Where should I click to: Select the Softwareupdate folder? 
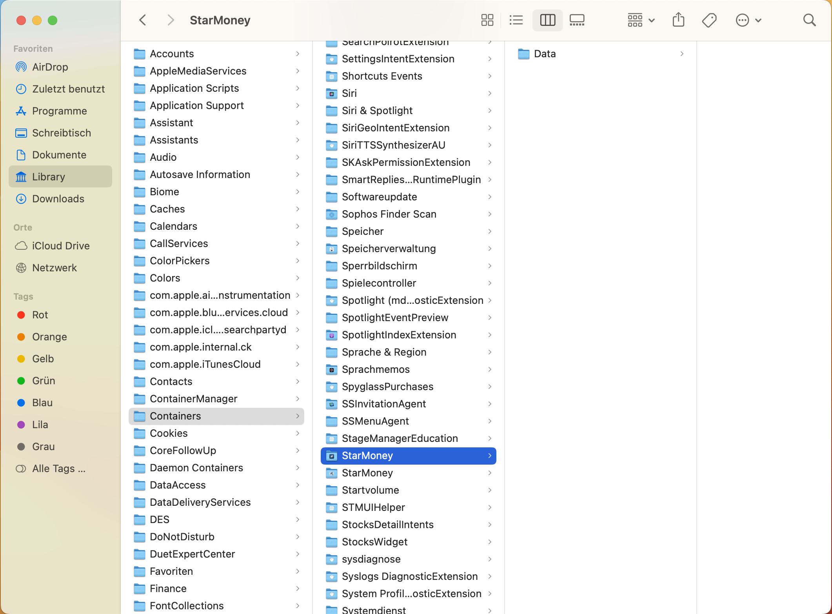[409, 197]
